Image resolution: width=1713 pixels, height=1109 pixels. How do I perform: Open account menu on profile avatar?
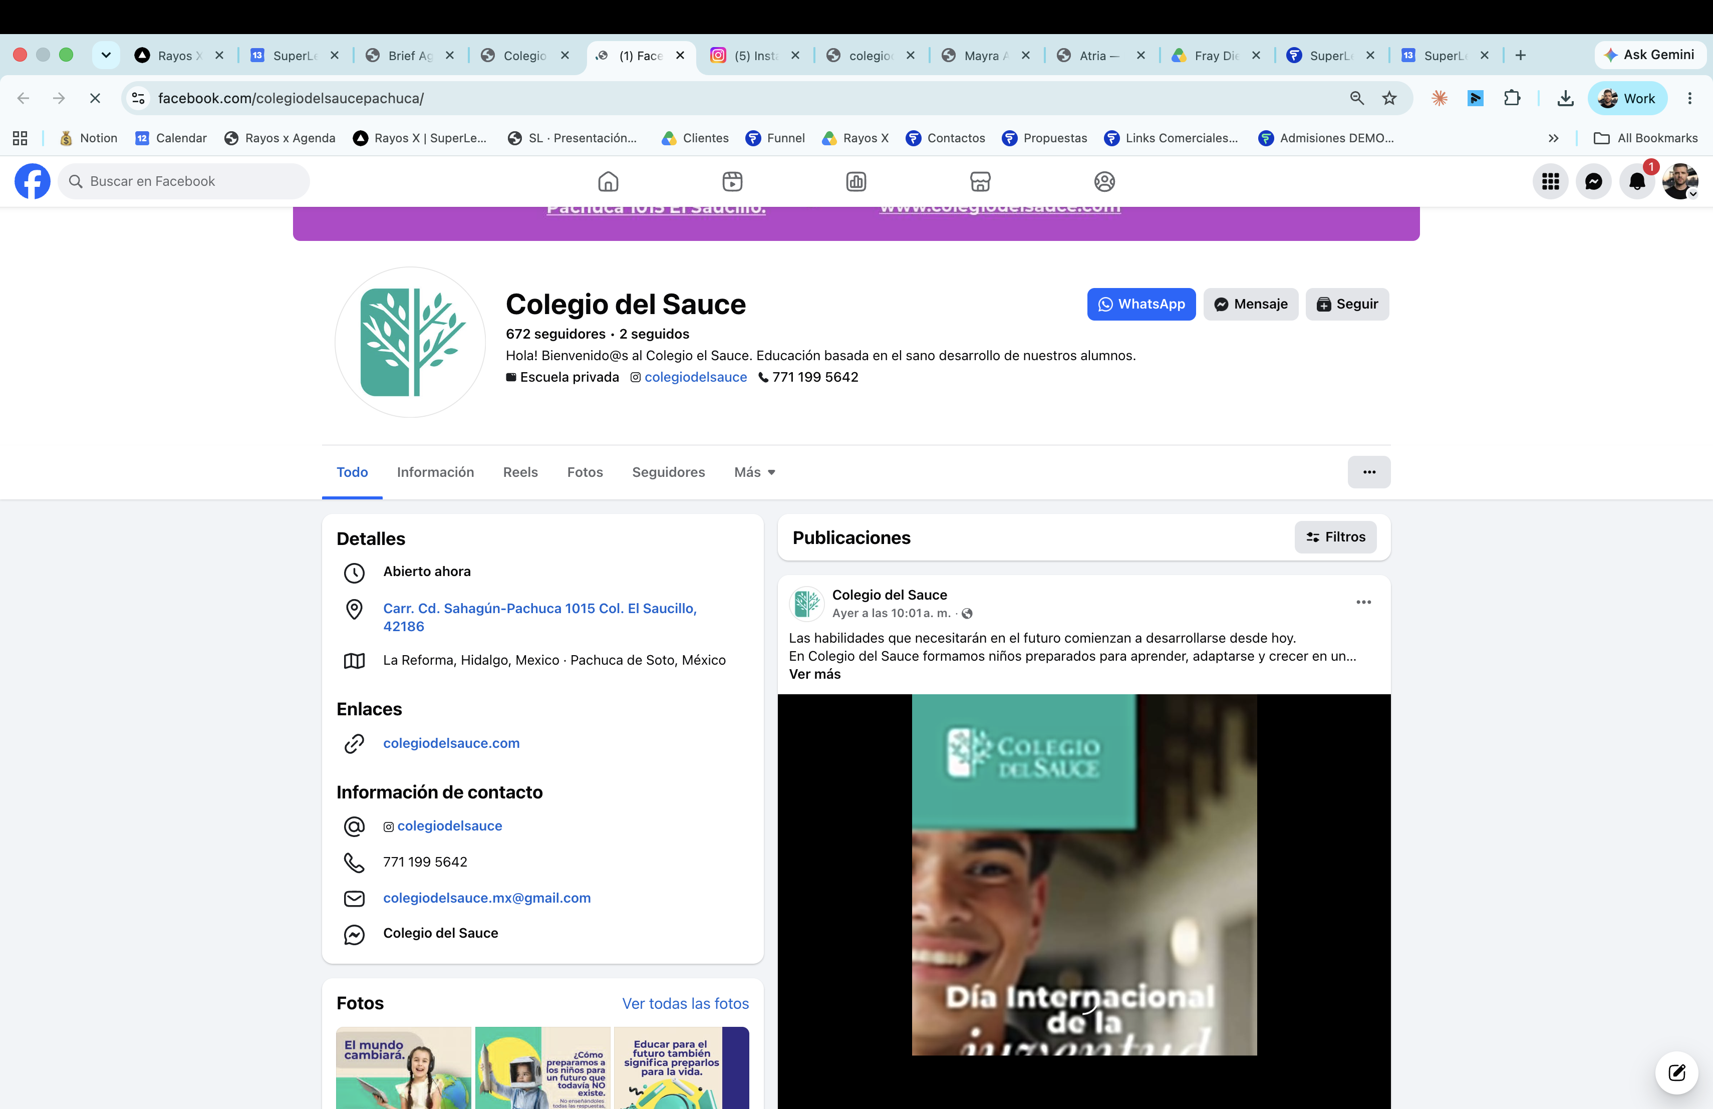tap(1680, 181)
